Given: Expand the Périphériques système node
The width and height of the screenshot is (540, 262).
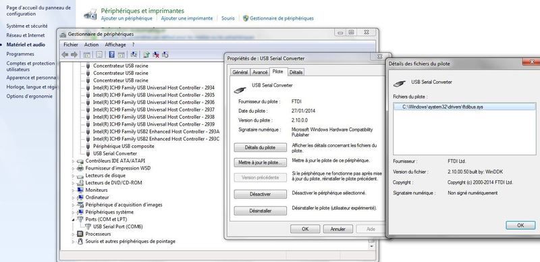Looking at the screenshot, I should click(x=73, y=212).
